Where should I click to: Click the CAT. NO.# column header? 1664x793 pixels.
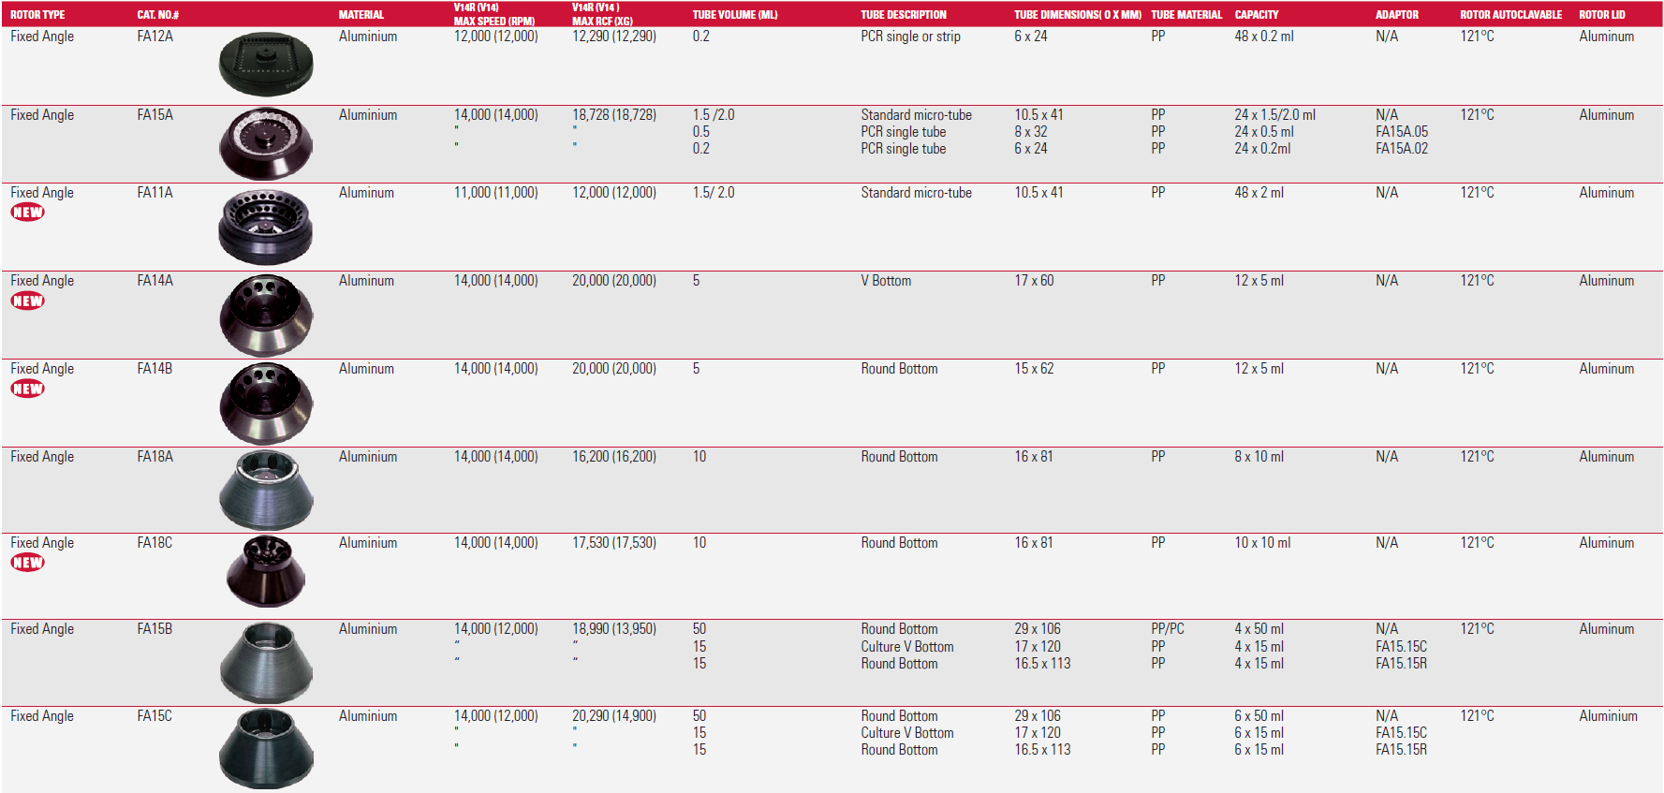[x=157, y=15]
